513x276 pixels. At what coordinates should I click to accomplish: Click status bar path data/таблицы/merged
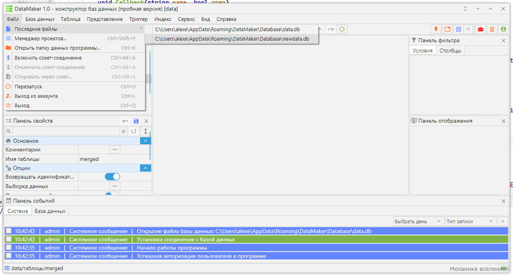[x=37, y=269]
